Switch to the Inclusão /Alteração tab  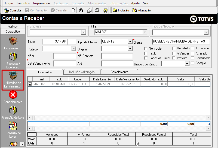(82, 72)
